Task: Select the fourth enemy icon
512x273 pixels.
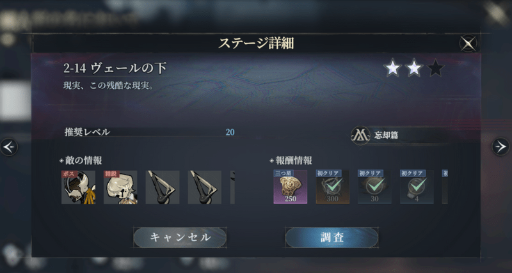Action: (x=204, y=187)
